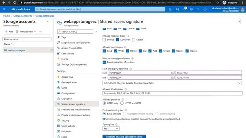This screenshot has height=138, width=246.
Task: Edit the start time field
Action: pyautogui.click(x=208, y=73)
